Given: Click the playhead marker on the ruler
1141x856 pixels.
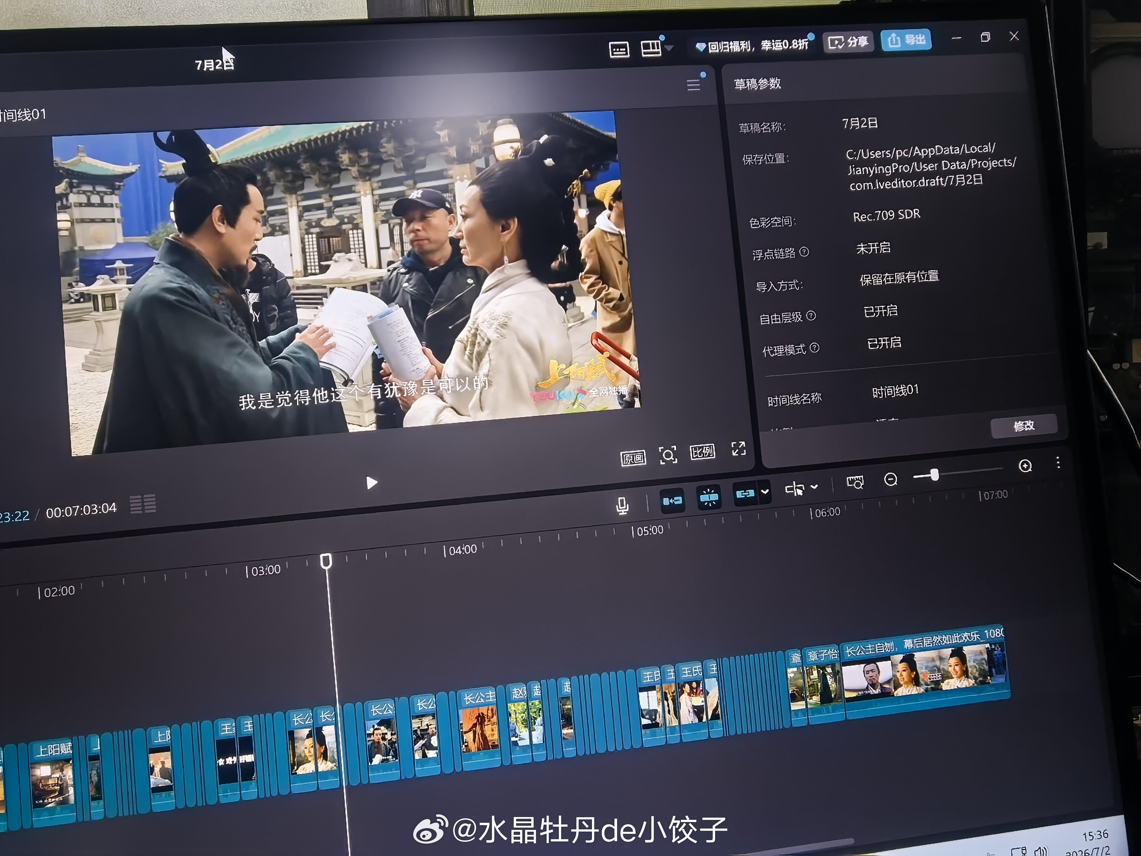Looking at the screenshot, I should coord(325,561).
